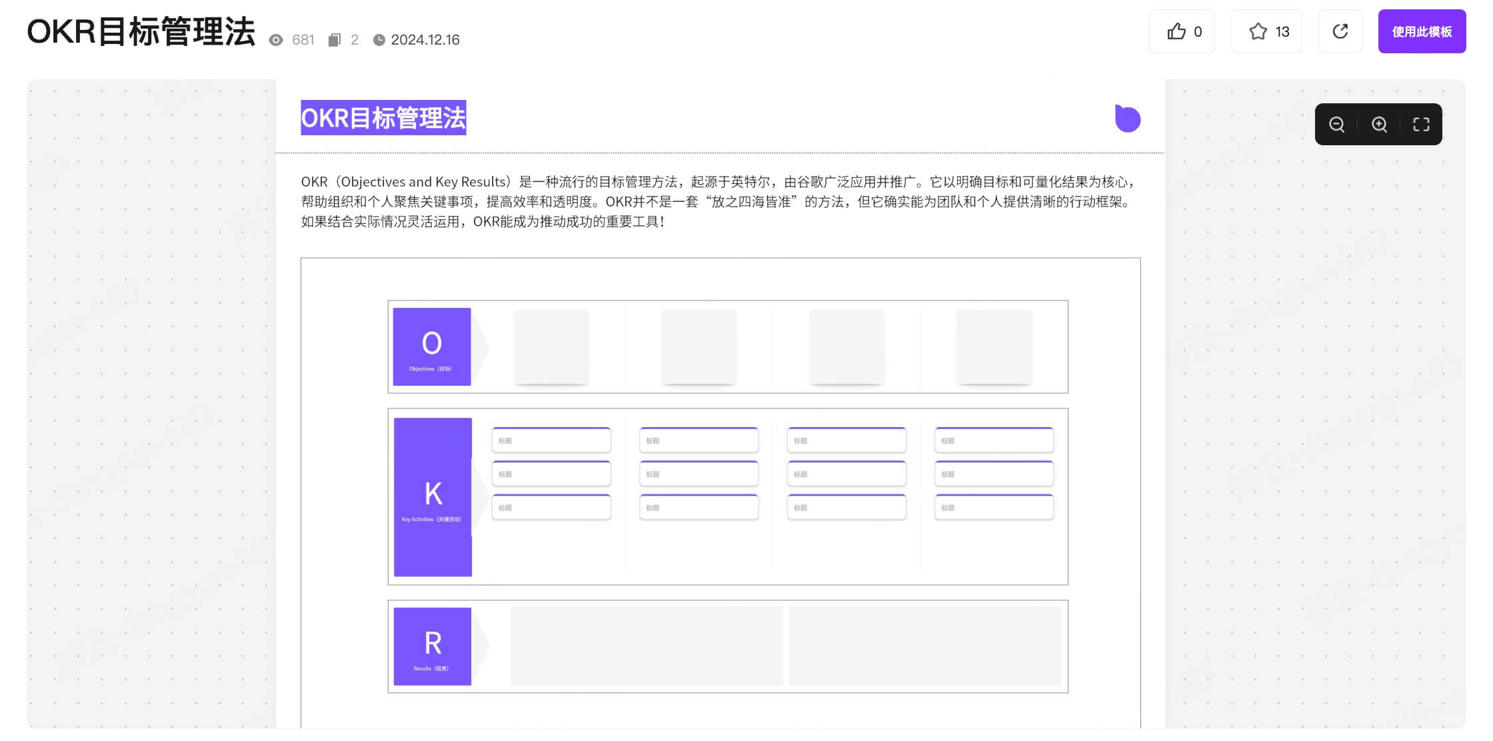Click the star favorite button
The height and width of the screenshot is (741, 1493).
1266,31
